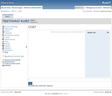This screenshot has width=112, height=96.
Task: Open the Uživatelé link
Action: coord(8,48)
